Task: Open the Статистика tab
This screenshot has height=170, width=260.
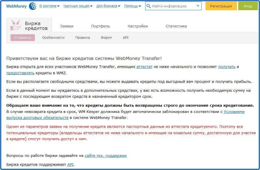Action: coord(176,26)
